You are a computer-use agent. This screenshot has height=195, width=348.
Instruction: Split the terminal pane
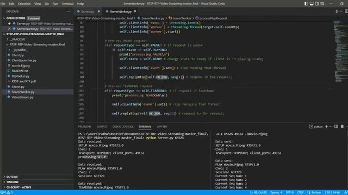click(x=336, y=126)
